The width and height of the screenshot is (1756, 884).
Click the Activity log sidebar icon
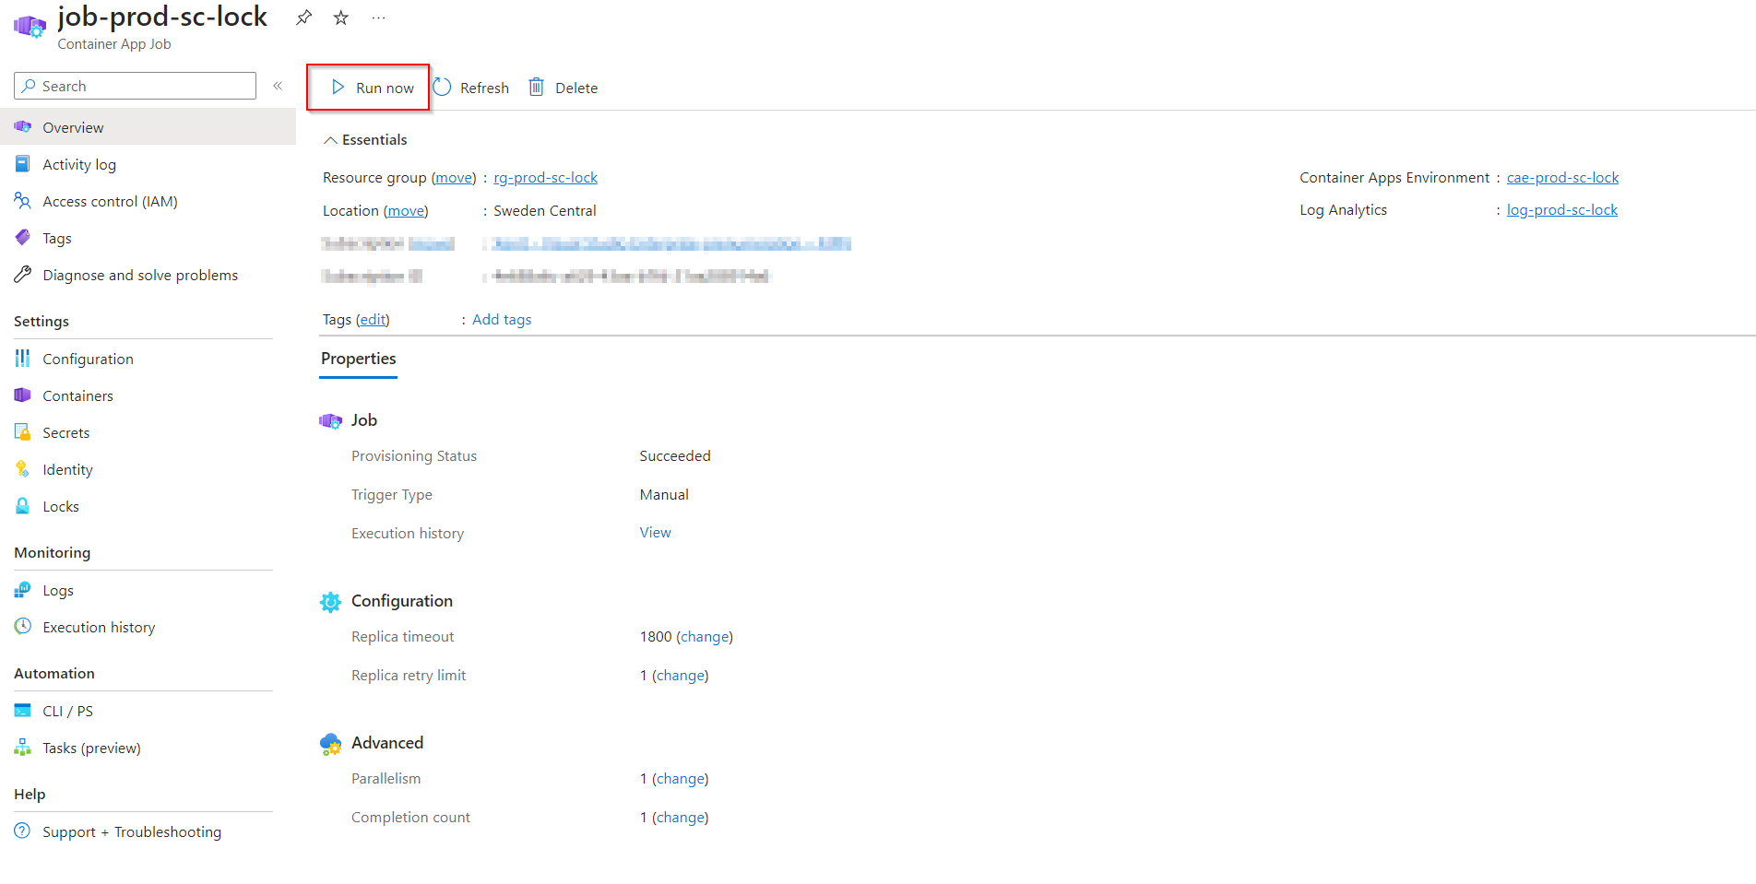[x=22, y=163]
